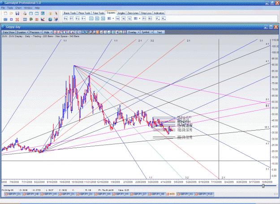
Task: Select the 90 square tool
Action: pyautogui.click(x=124, y=18)
